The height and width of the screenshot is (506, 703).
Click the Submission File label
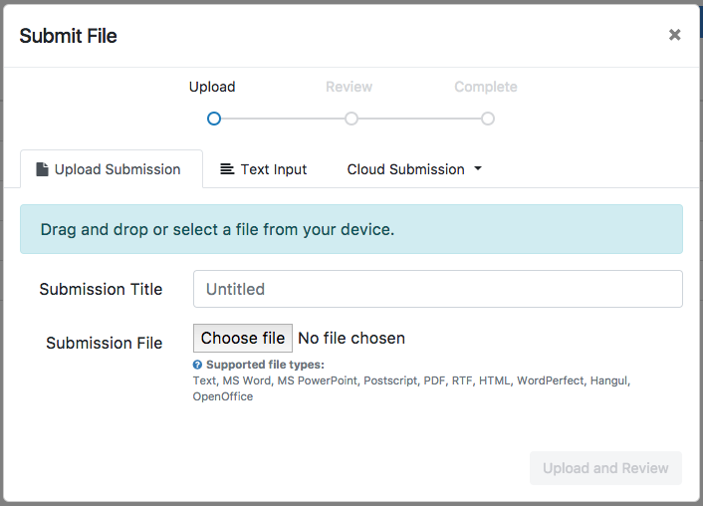pos(104,343)
